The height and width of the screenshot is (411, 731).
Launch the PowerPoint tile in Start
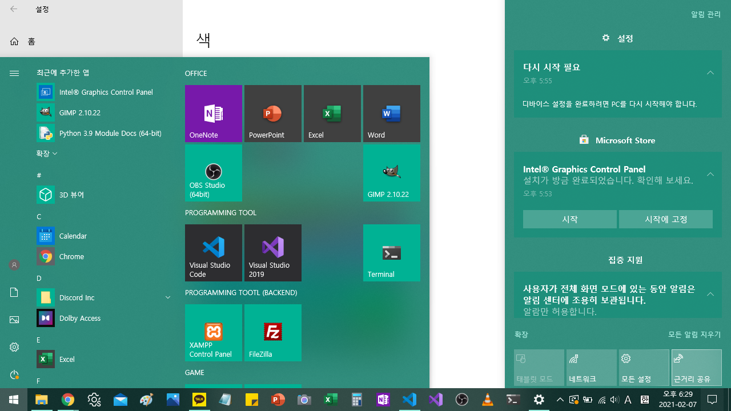(273, 114)
